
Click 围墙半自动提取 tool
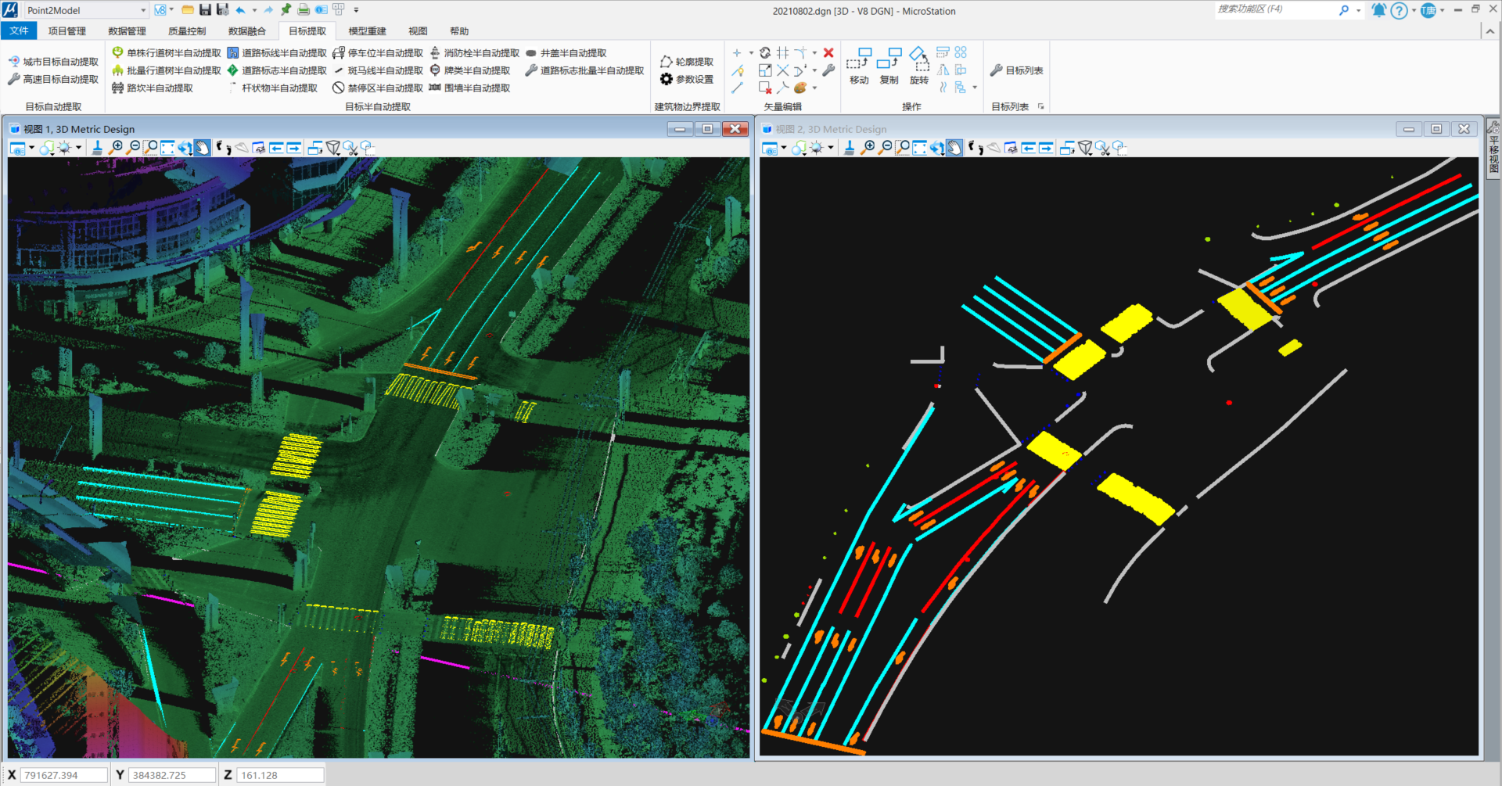(469, 88)
